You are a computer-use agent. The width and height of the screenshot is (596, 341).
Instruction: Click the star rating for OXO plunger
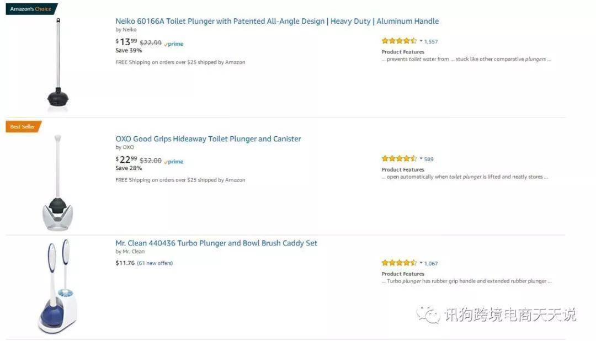(x=399, y=158)
